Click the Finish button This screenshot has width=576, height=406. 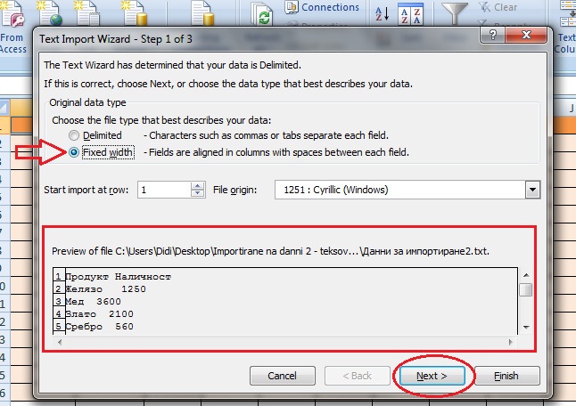(x=506, y=376)
